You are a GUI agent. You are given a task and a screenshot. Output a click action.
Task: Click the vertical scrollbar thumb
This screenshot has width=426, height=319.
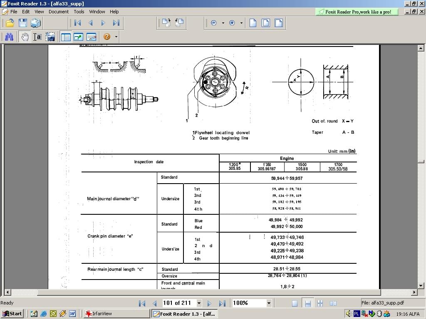click(x=421, y=162)
